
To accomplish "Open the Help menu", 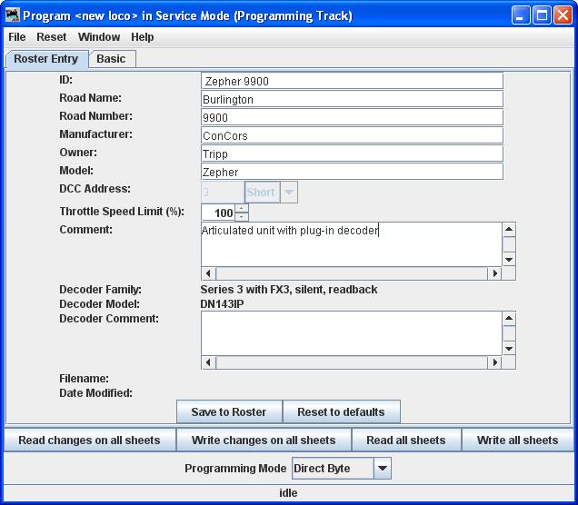I will (x=143, y=37).
